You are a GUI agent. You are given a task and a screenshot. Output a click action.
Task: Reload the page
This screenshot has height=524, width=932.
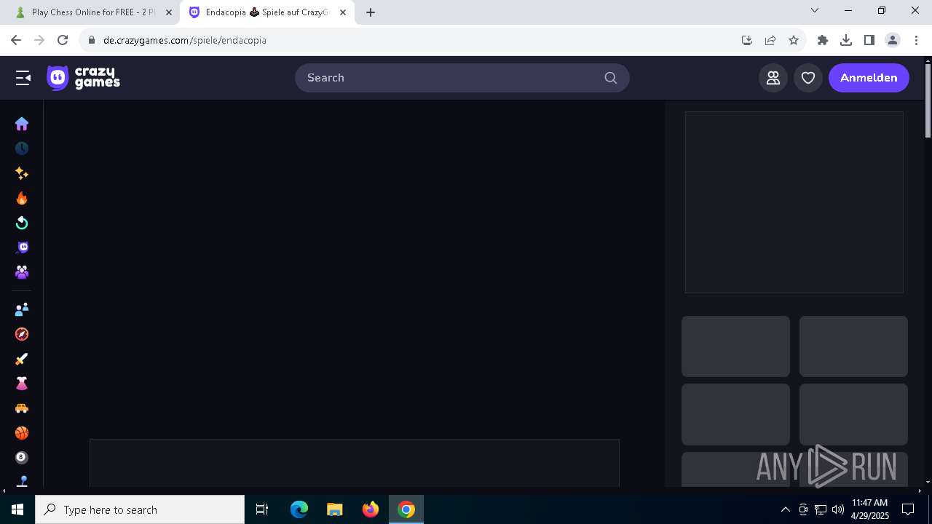click(x=63, y=40)
